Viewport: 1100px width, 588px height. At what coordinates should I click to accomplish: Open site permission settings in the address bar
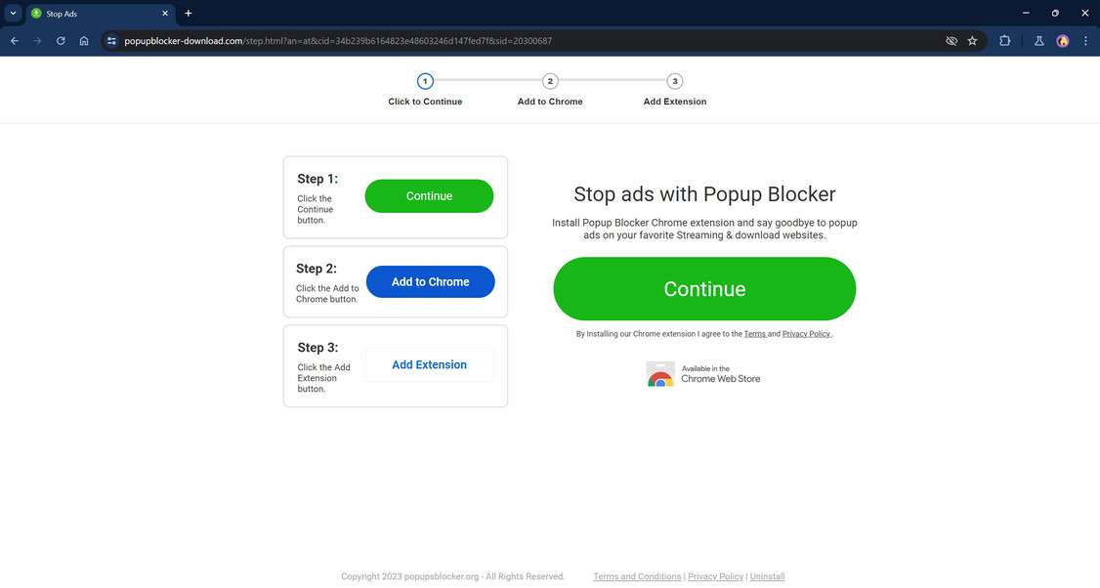[110, 40]
